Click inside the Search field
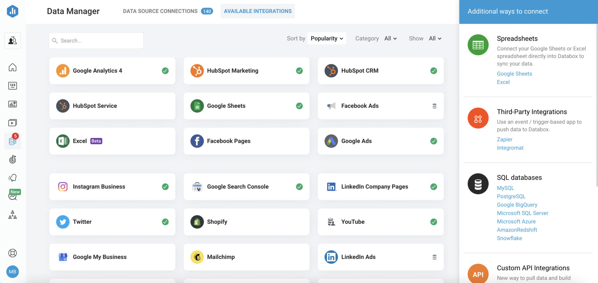 click(96, 41)
